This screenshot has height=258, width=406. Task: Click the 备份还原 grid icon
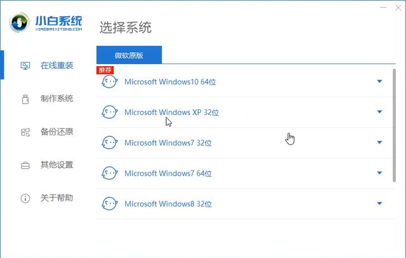(x=25, y=132)
